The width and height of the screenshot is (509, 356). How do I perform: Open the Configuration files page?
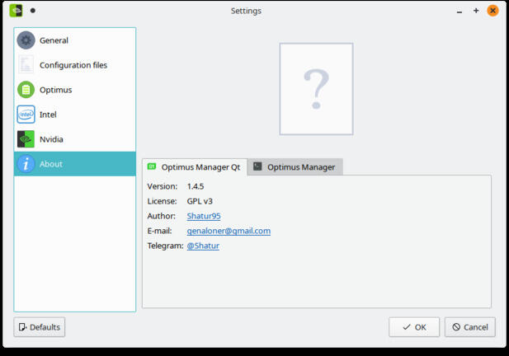[x=75, y=65]
